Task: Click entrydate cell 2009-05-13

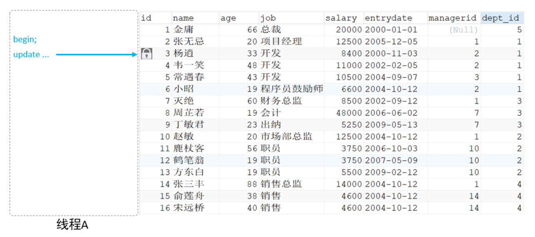Action: (x=391, y=125)
